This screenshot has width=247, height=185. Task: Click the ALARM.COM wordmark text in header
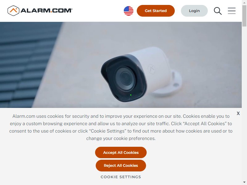47,10
